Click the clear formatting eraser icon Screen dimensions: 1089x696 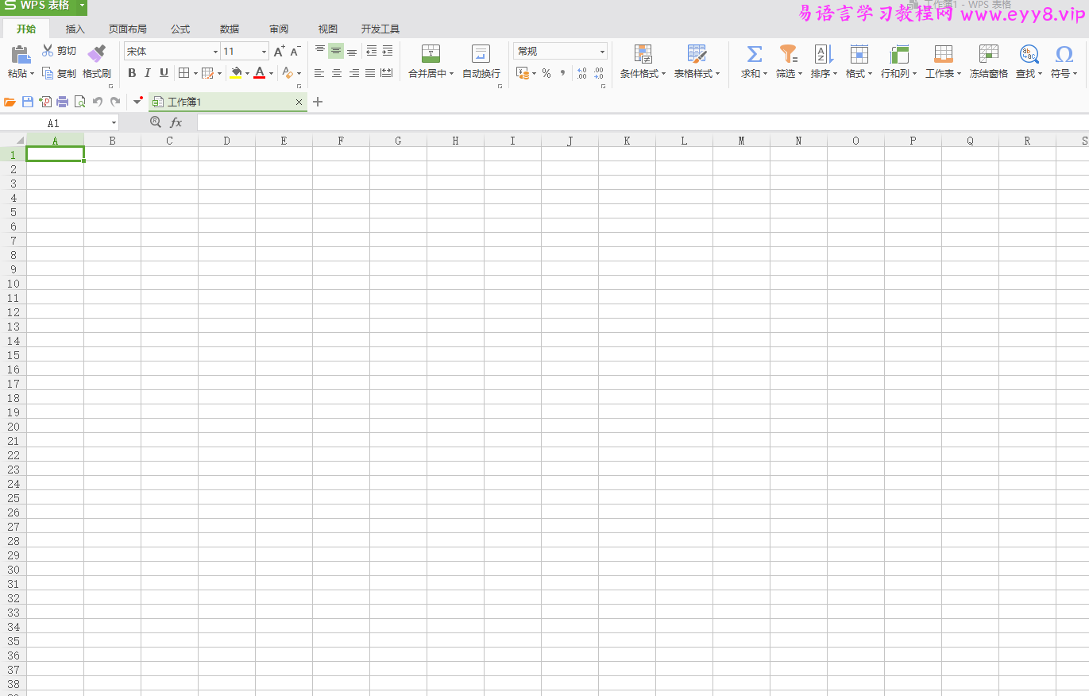288,73
